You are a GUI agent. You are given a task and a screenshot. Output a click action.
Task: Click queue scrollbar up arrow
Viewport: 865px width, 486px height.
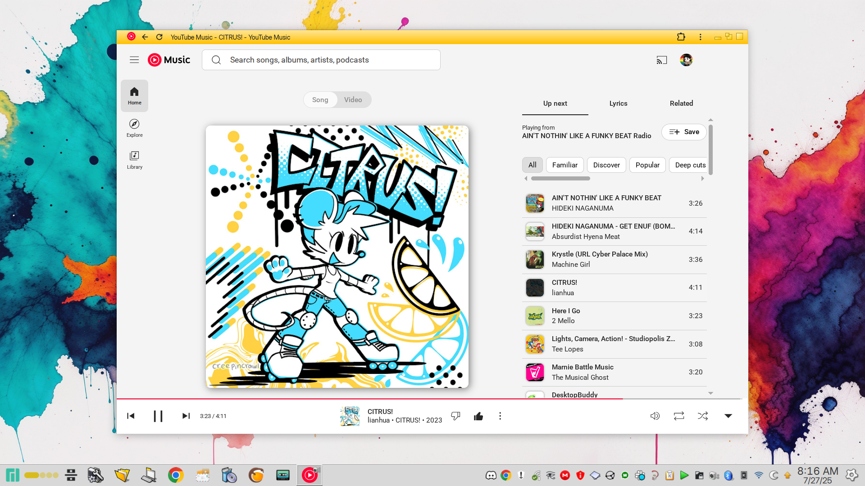[710, 120]
